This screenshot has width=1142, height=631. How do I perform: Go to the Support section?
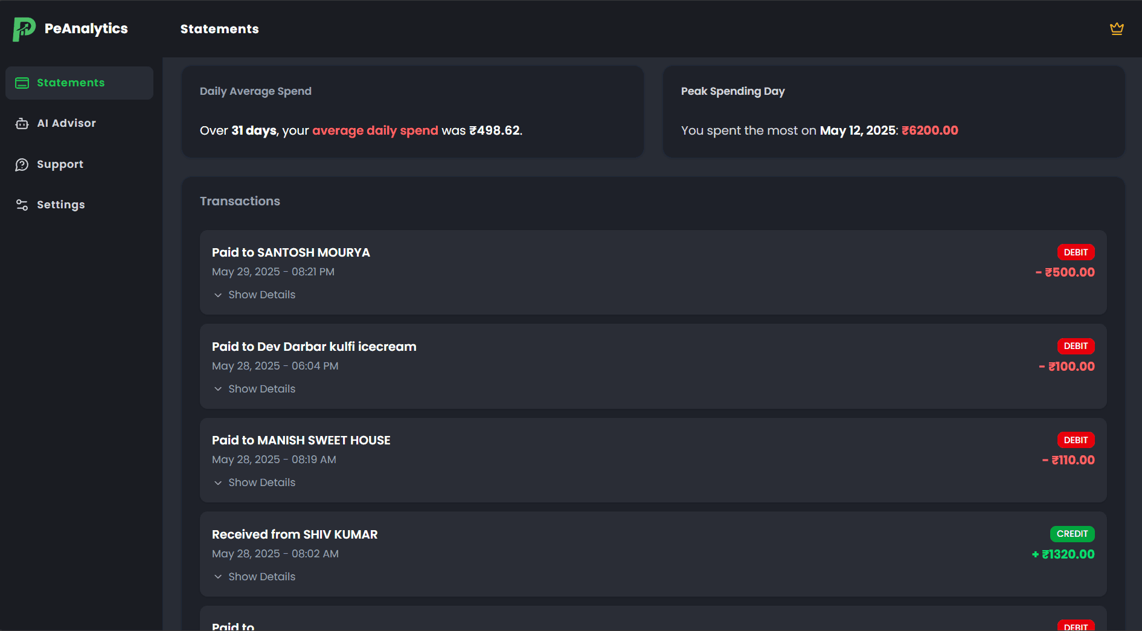60,164
